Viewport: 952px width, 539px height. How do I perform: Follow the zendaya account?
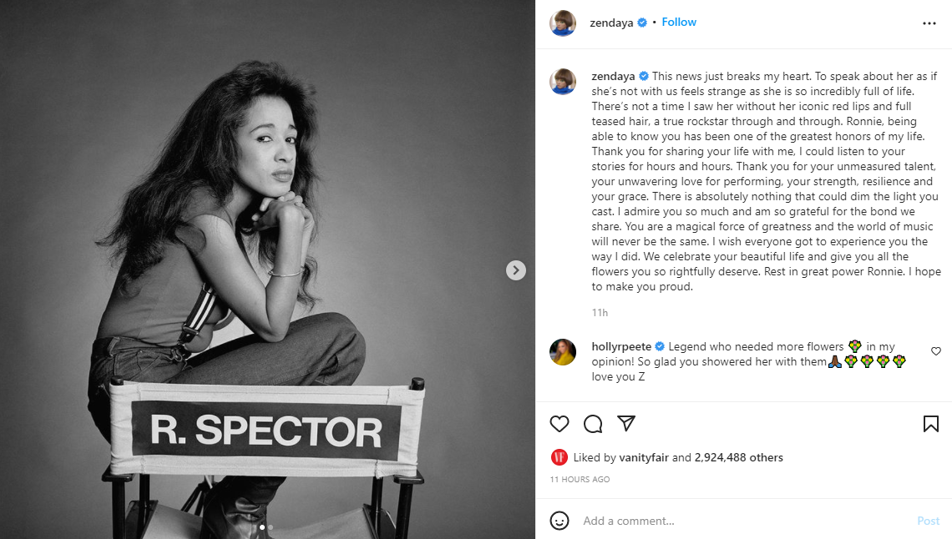click(x=679, y=23)
